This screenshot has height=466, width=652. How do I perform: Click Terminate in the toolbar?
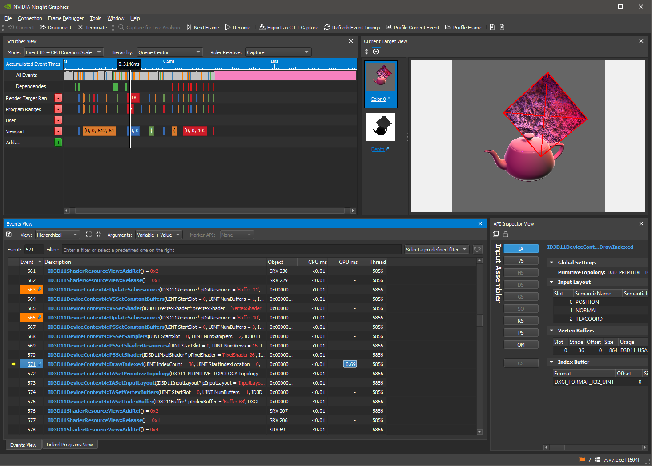coord(92,28)
